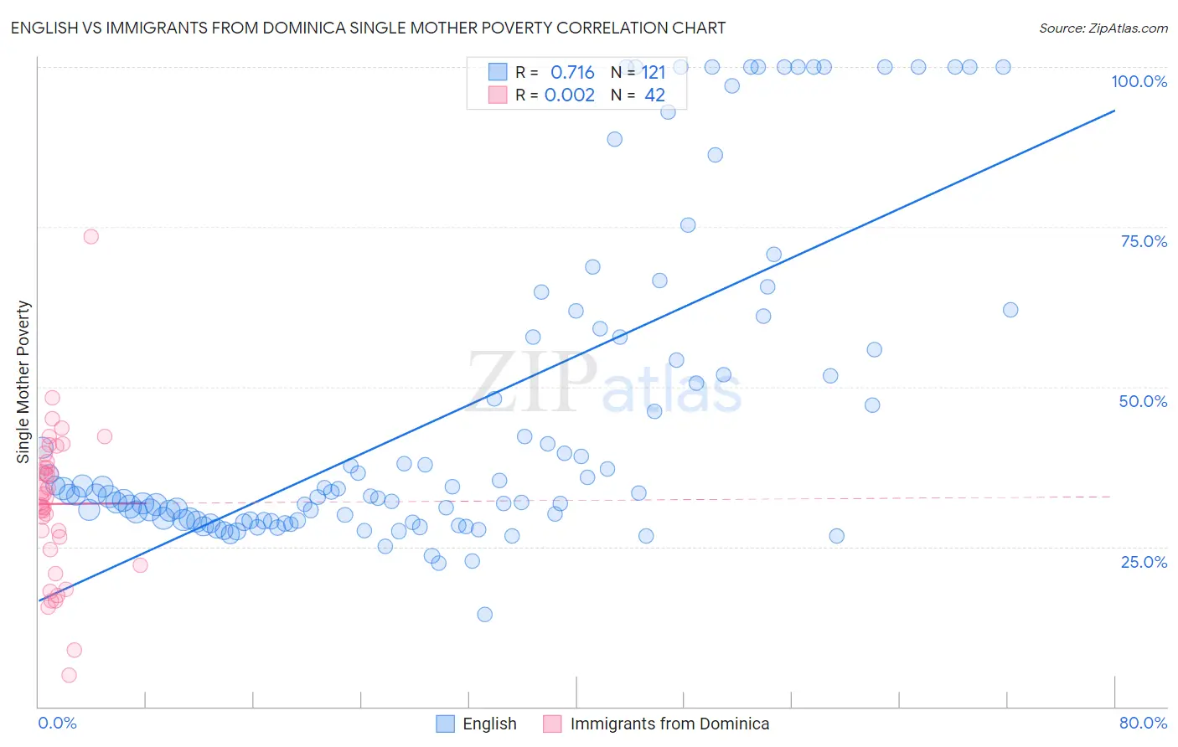
Task: Click the 100.0% y-axis label
Action: [x=1139, y=81]
